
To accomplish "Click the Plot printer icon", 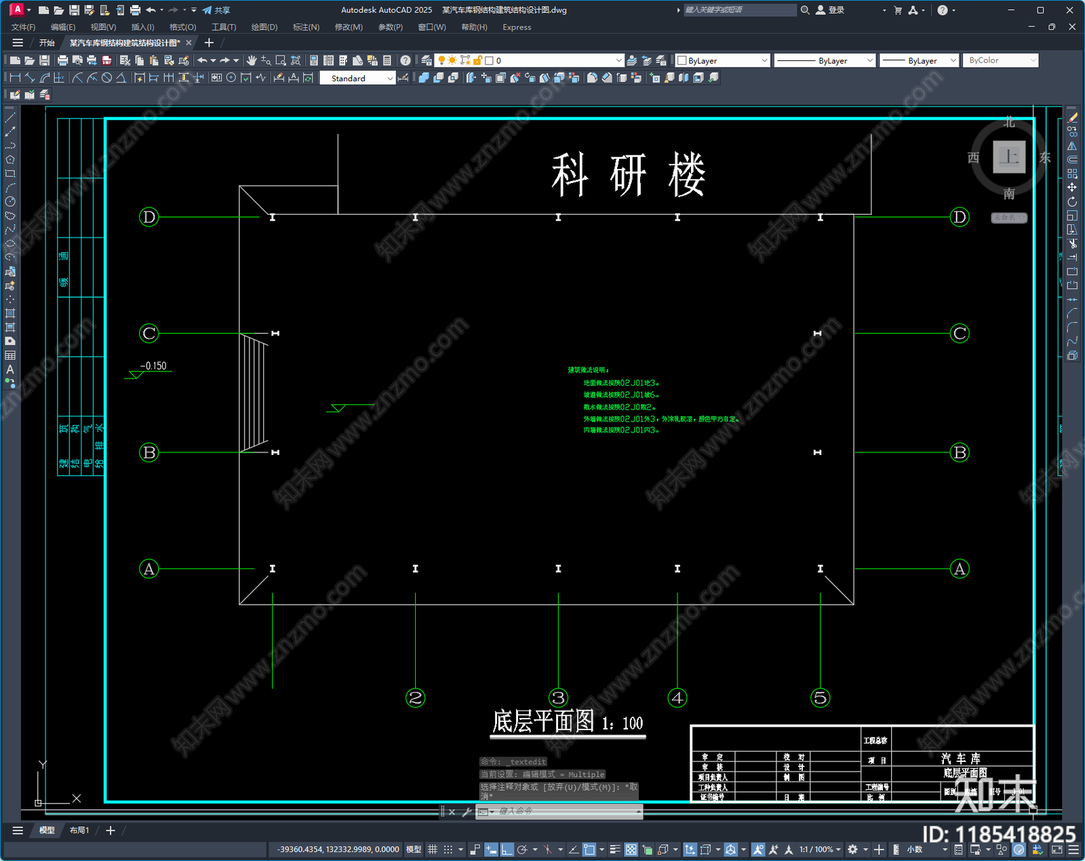I will (x=63, y=60).
